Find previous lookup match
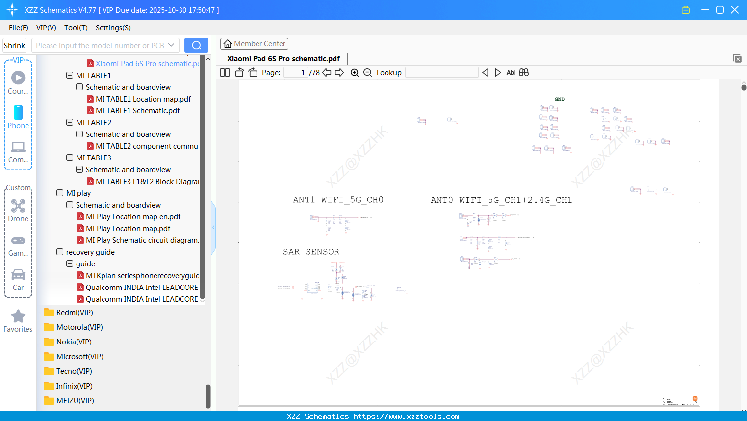 pos(485,73)
